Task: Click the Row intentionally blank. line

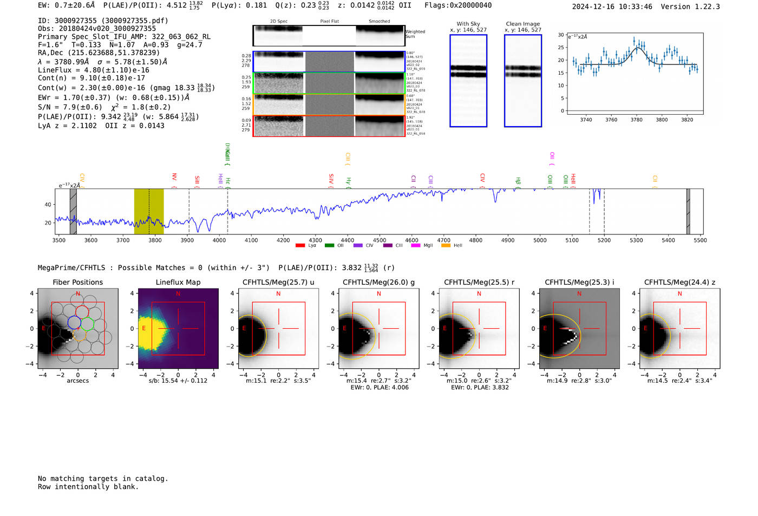Action: point(88,487)
